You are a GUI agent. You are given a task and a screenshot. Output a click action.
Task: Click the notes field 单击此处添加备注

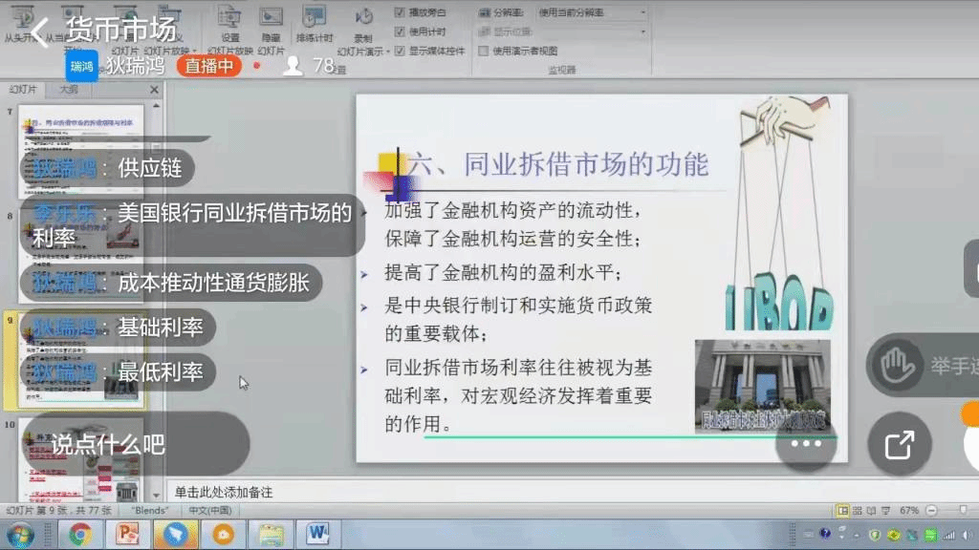(x=224, y=493)
